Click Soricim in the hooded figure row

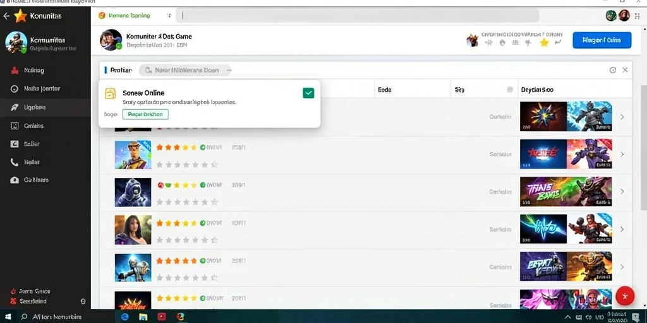pyautogui.click(x=500, y=192)
